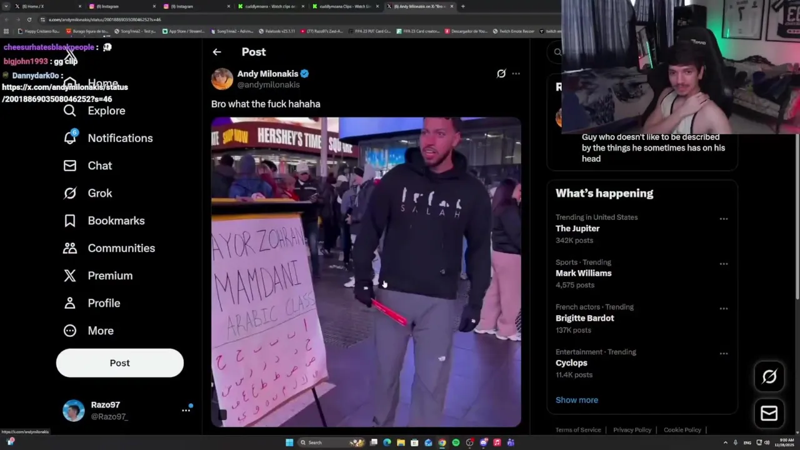
Task: Click the white Post button
Action: pos(120,363)
